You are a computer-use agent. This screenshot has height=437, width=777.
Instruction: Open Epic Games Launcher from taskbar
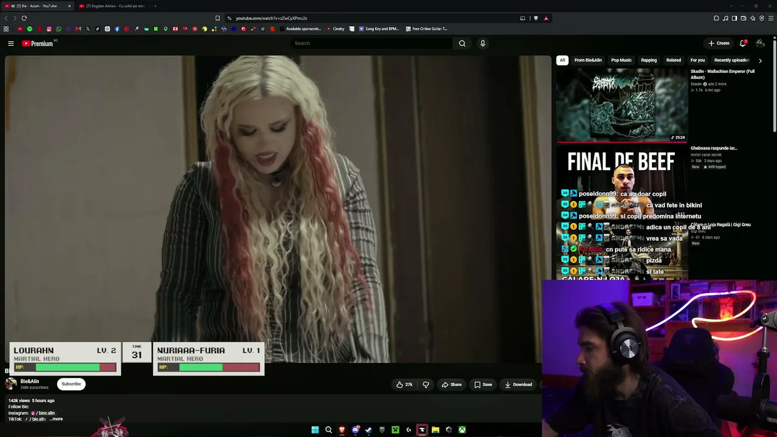(x=382, y=430)
